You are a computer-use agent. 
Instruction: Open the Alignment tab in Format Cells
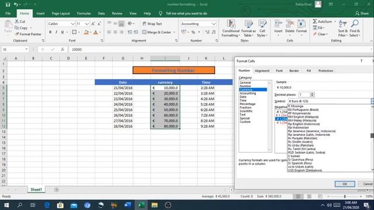[x=262, y=71]
